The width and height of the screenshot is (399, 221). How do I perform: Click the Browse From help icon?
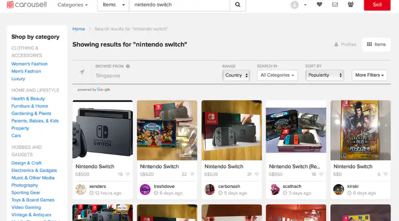tap(128, 66)
